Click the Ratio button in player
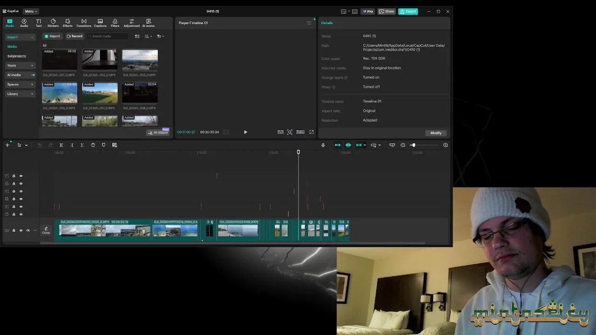596x335 pixels. (x=300, y=132)
